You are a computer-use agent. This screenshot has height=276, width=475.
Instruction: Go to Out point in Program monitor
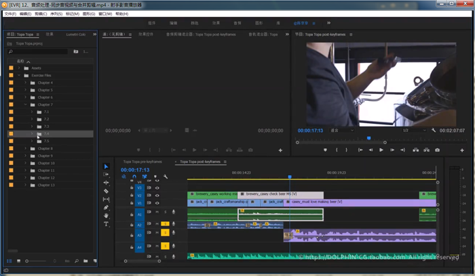tap(402, 149)
